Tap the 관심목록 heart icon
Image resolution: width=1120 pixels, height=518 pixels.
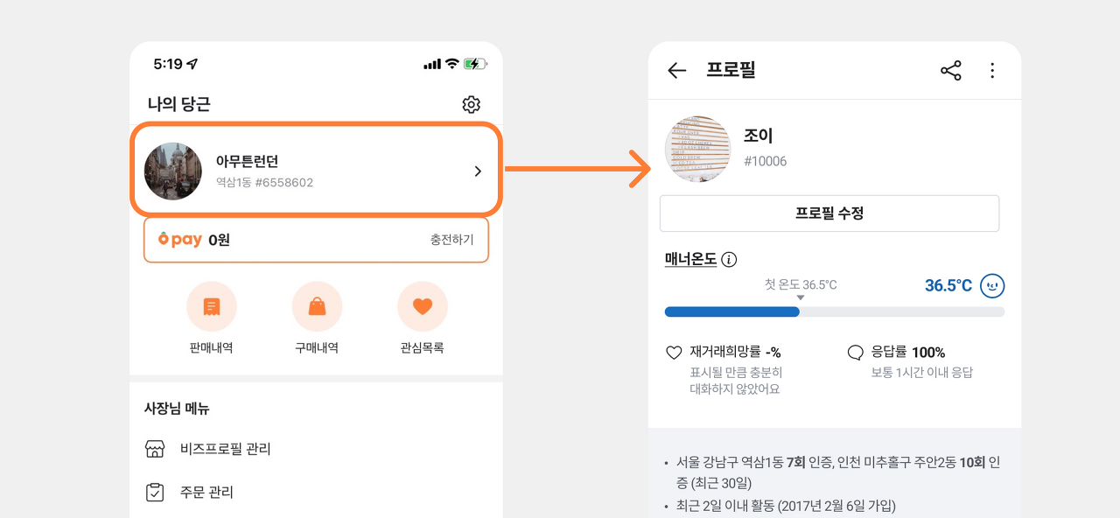click(423, 306)
